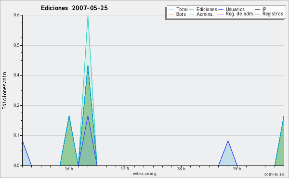Click the tallest Total peak at 0.6

tap(88, 15)
